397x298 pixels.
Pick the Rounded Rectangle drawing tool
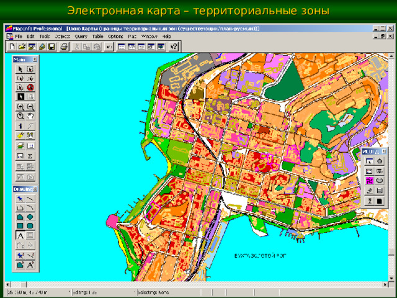click(x=30, y=226)
